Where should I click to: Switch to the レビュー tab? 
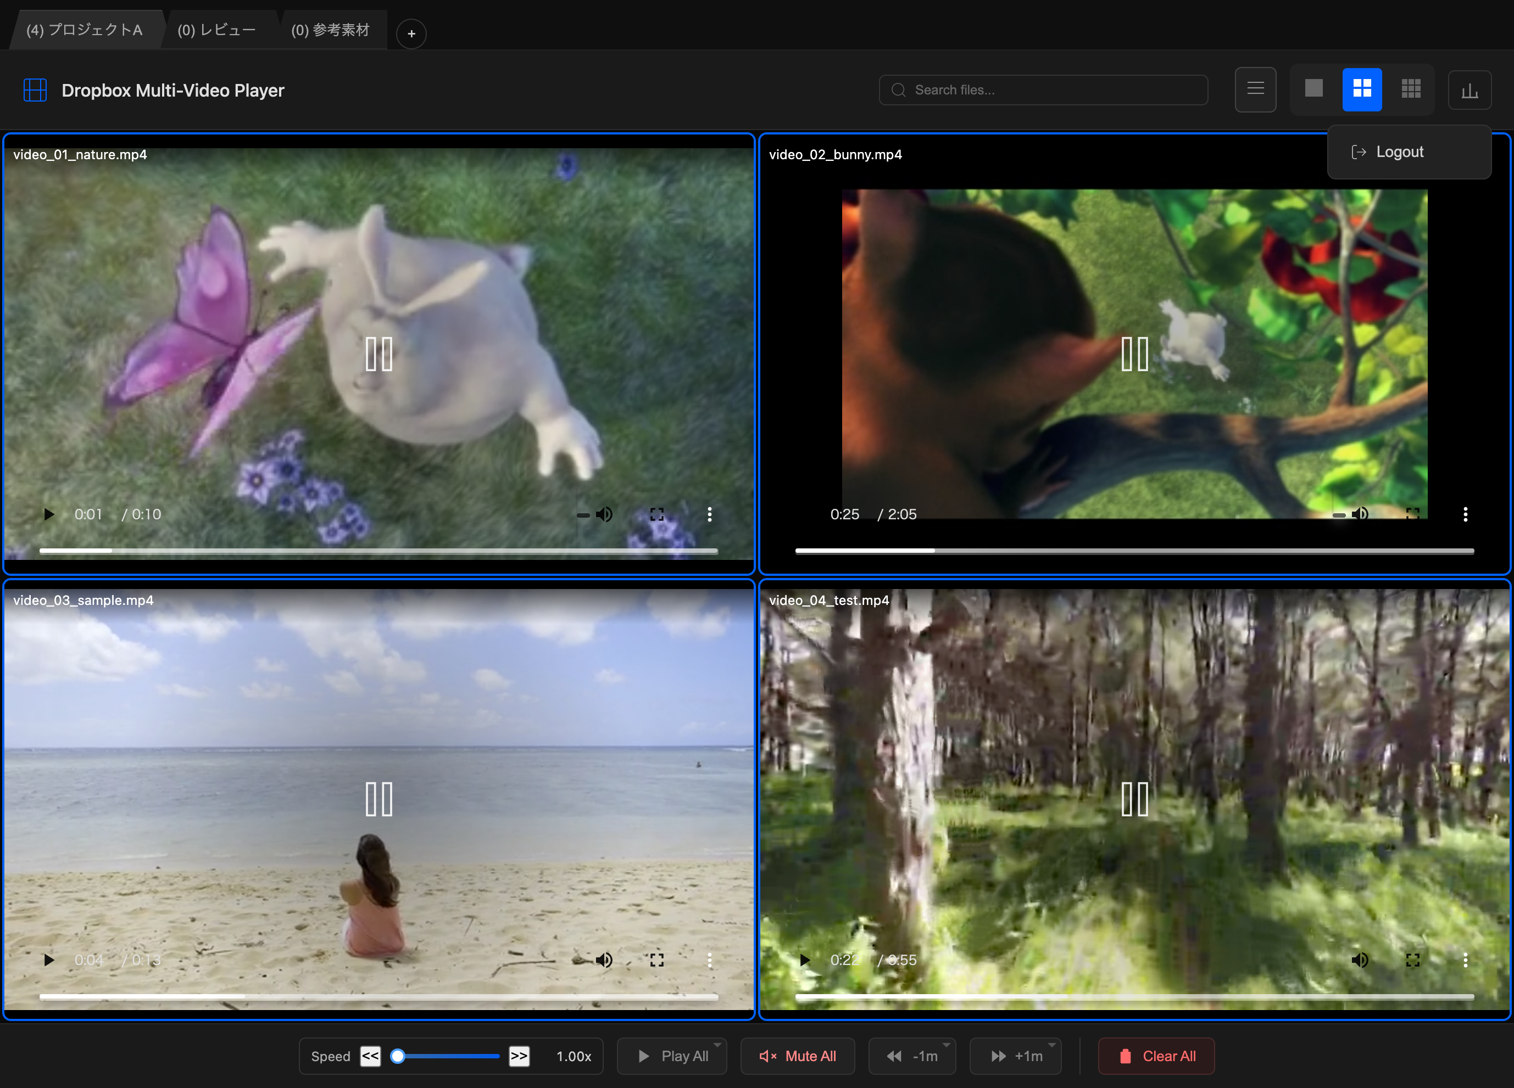(x=216, y=30)
